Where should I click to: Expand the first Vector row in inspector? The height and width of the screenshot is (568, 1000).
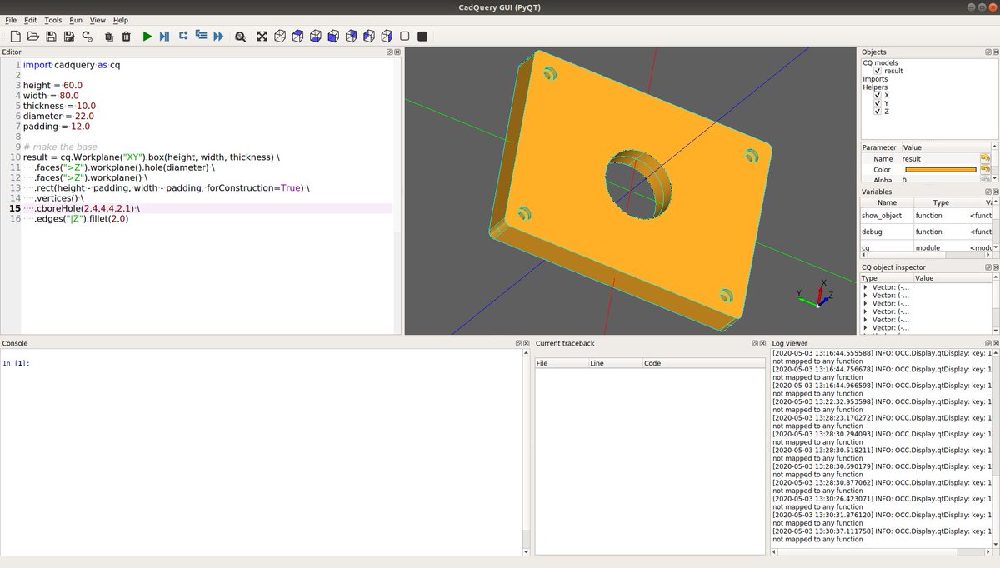point(866,287)
